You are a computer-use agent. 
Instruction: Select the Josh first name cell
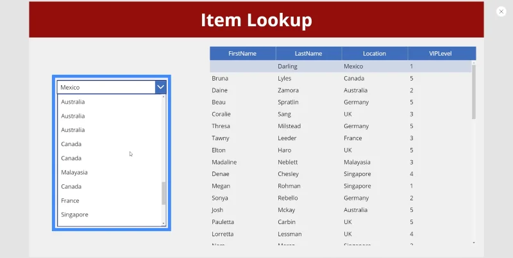(x=217, y=210)
